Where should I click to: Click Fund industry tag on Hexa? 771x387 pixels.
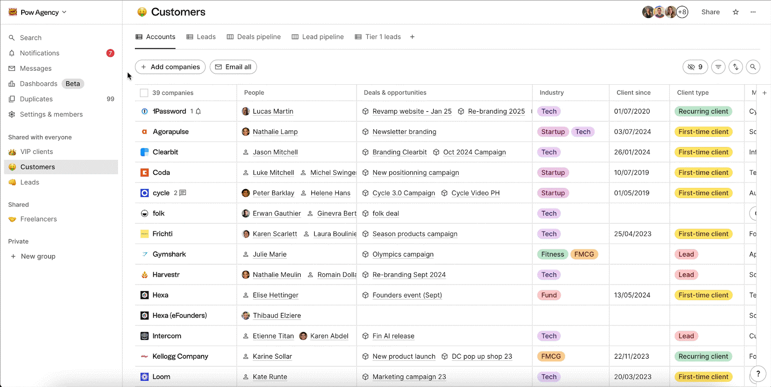(549, 295)
